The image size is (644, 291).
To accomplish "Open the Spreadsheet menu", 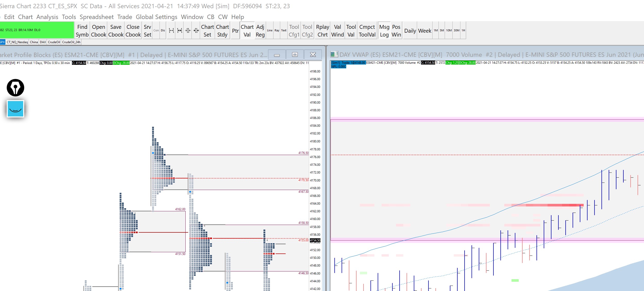I will click(x=96, y=17).
